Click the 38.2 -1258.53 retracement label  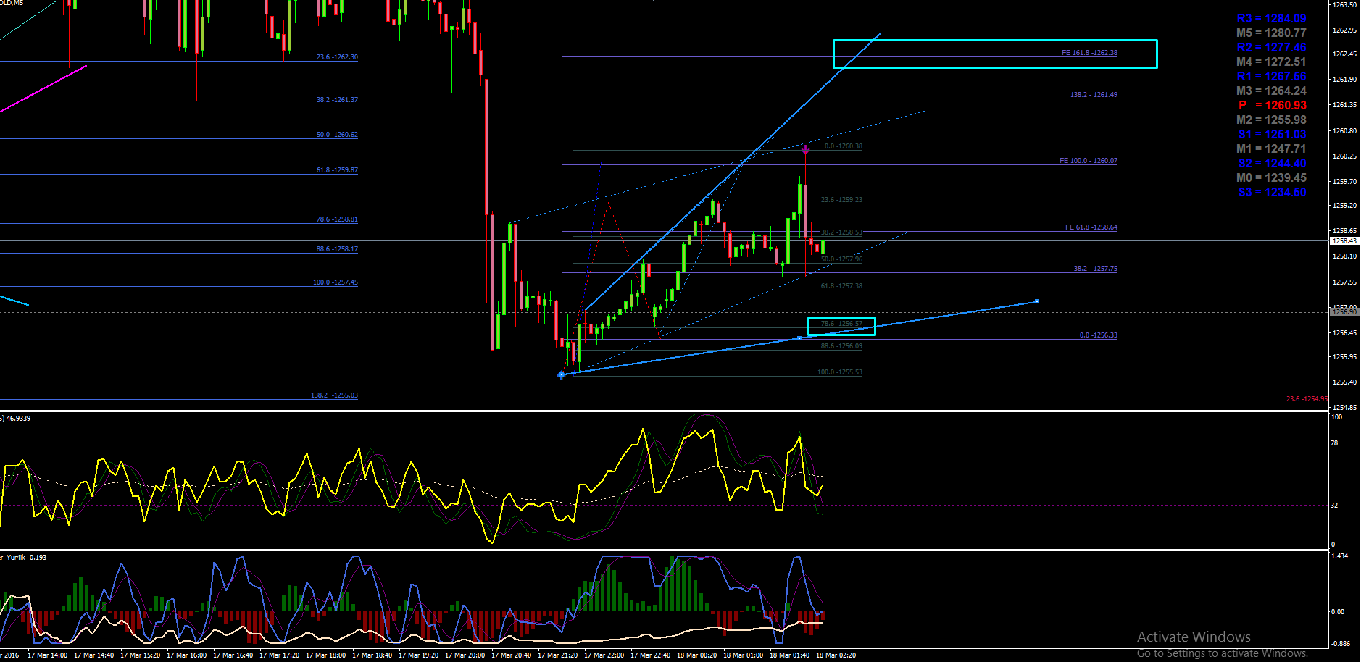coord(841,232)
